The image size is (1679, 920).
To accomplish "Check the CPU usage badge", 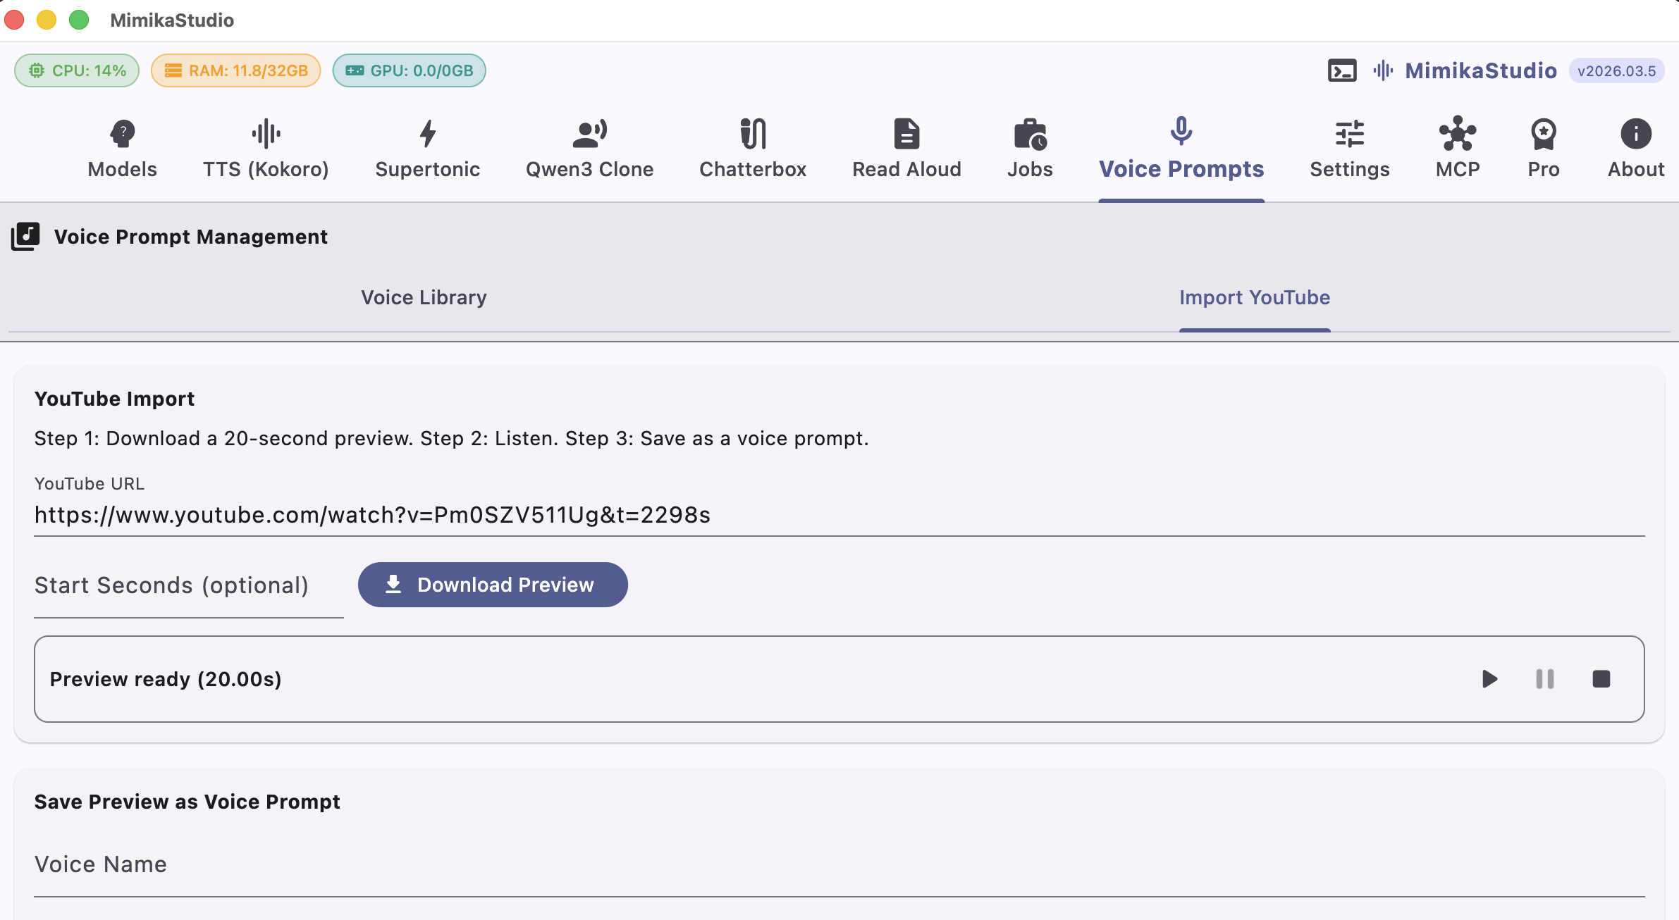I will pos(76,70).
